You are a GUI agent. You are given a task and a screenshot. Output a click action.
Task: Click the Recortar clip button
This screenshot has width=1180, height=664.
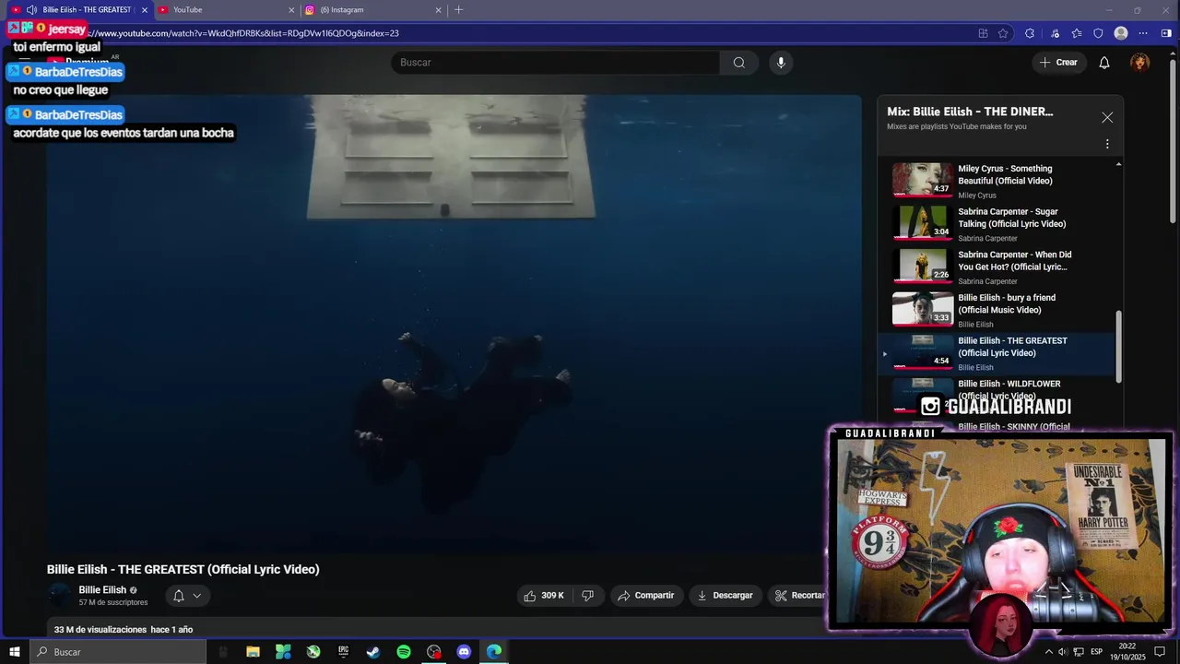(800, 596)
